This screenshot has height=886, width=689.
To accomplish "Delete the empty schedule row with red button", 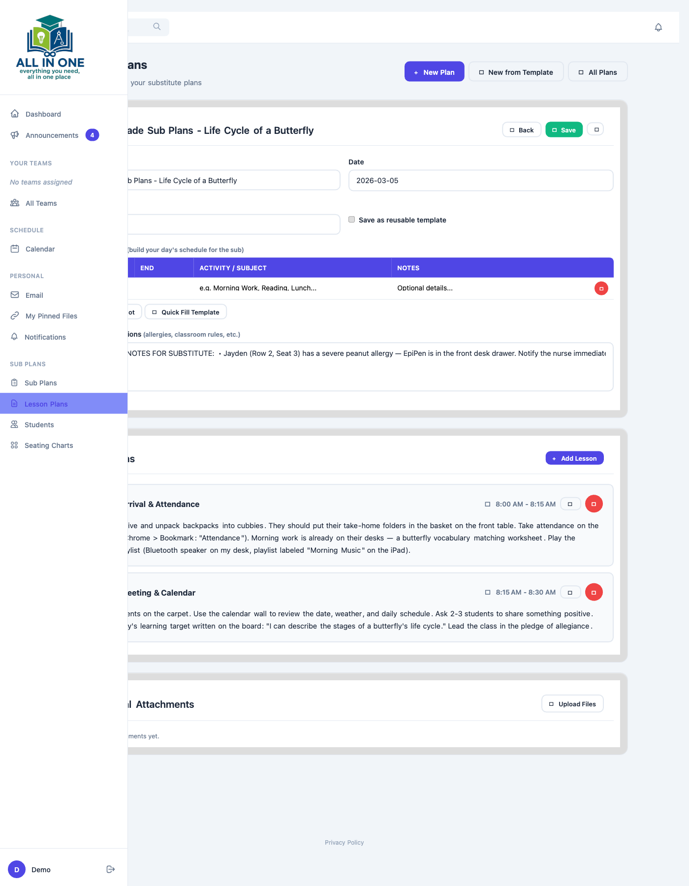I will 601,288.
